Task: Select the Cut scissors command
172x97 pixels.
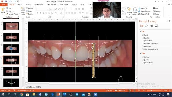Action: coord(9,8)
